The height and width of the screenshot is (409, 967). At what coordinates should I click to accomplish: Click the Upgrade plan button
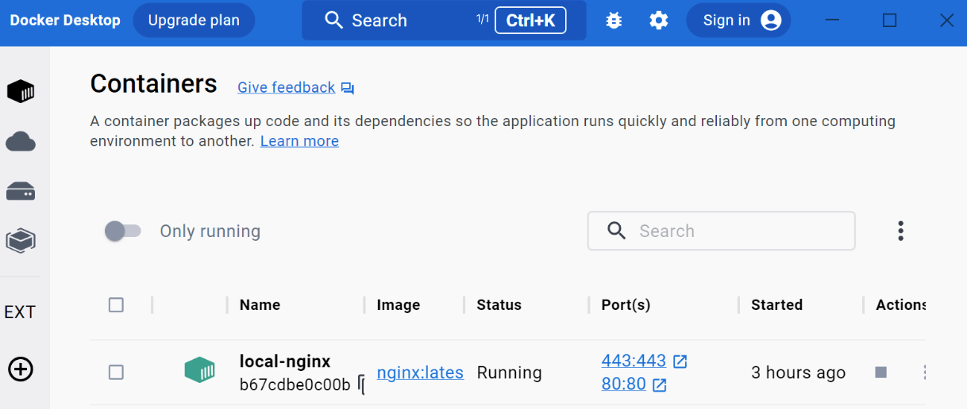pos(194,21)
